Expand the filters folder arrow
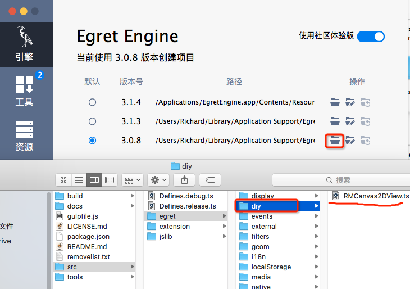Viewport: 410px width, 289px height. 316,236
